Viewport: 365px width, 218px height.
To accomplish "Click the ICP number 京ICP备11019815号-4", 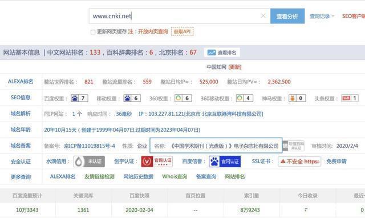I will [x=90, y=146].
